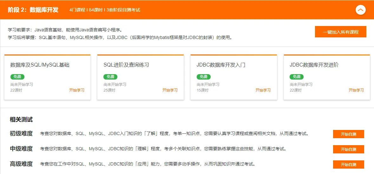The width and height of the screenshot is (374, 174).
Task: Click 开始学习 for JDBC数据库开发入门
Action: [263, 90]
